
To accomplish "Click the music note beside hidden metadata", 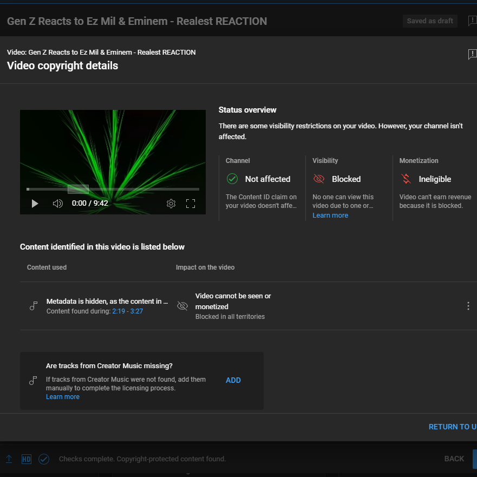I will (x=34, y=306).
